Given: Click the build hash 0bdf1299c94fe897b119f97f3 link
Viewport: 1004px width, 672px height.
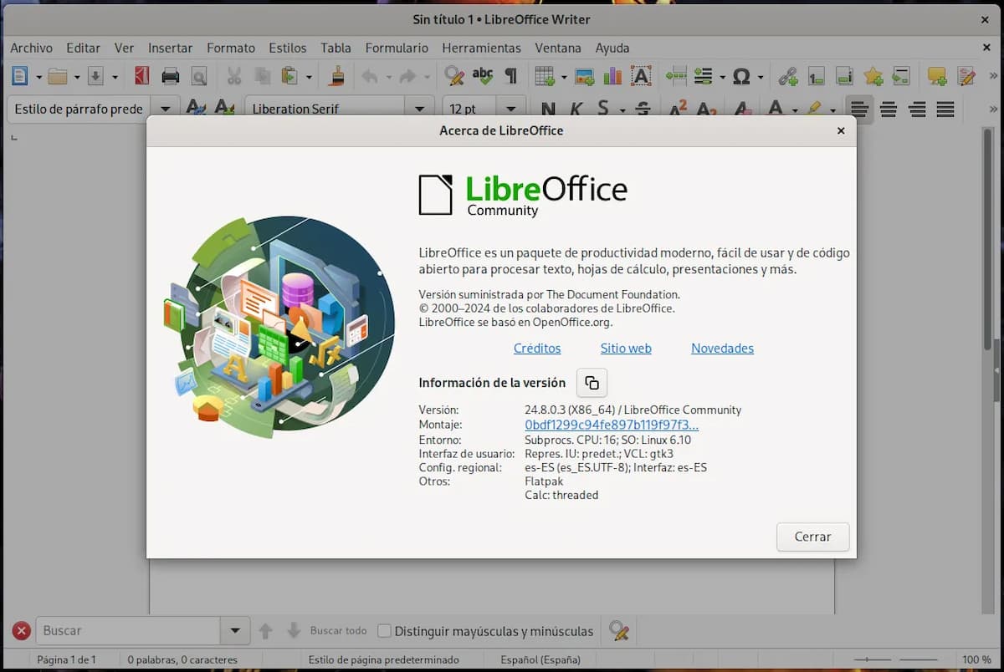Looking at the screenshot, I should pyautogui.click(x=612, y=425).
